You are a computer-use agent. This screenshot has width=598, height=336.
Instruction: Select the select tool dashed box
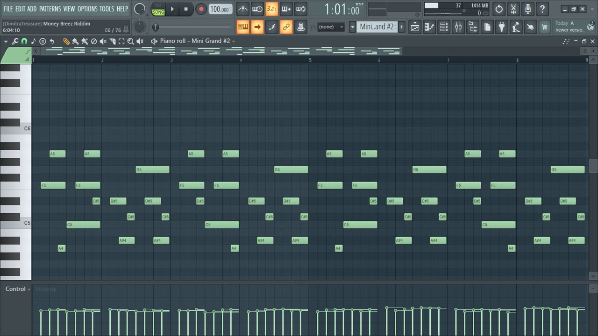[121, 41]
